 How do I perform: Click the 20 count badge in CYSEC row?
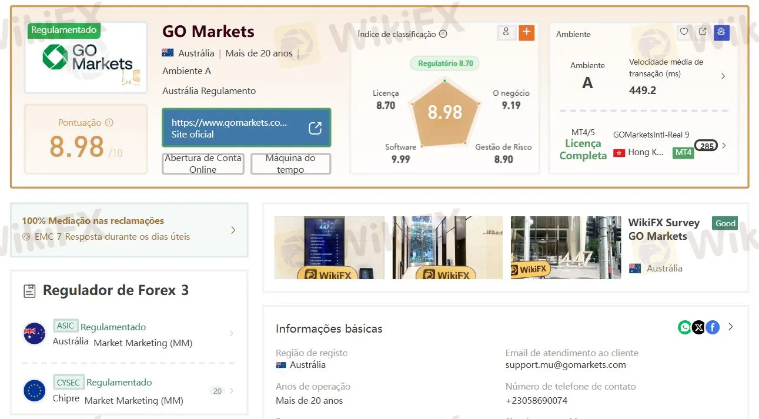217,391
